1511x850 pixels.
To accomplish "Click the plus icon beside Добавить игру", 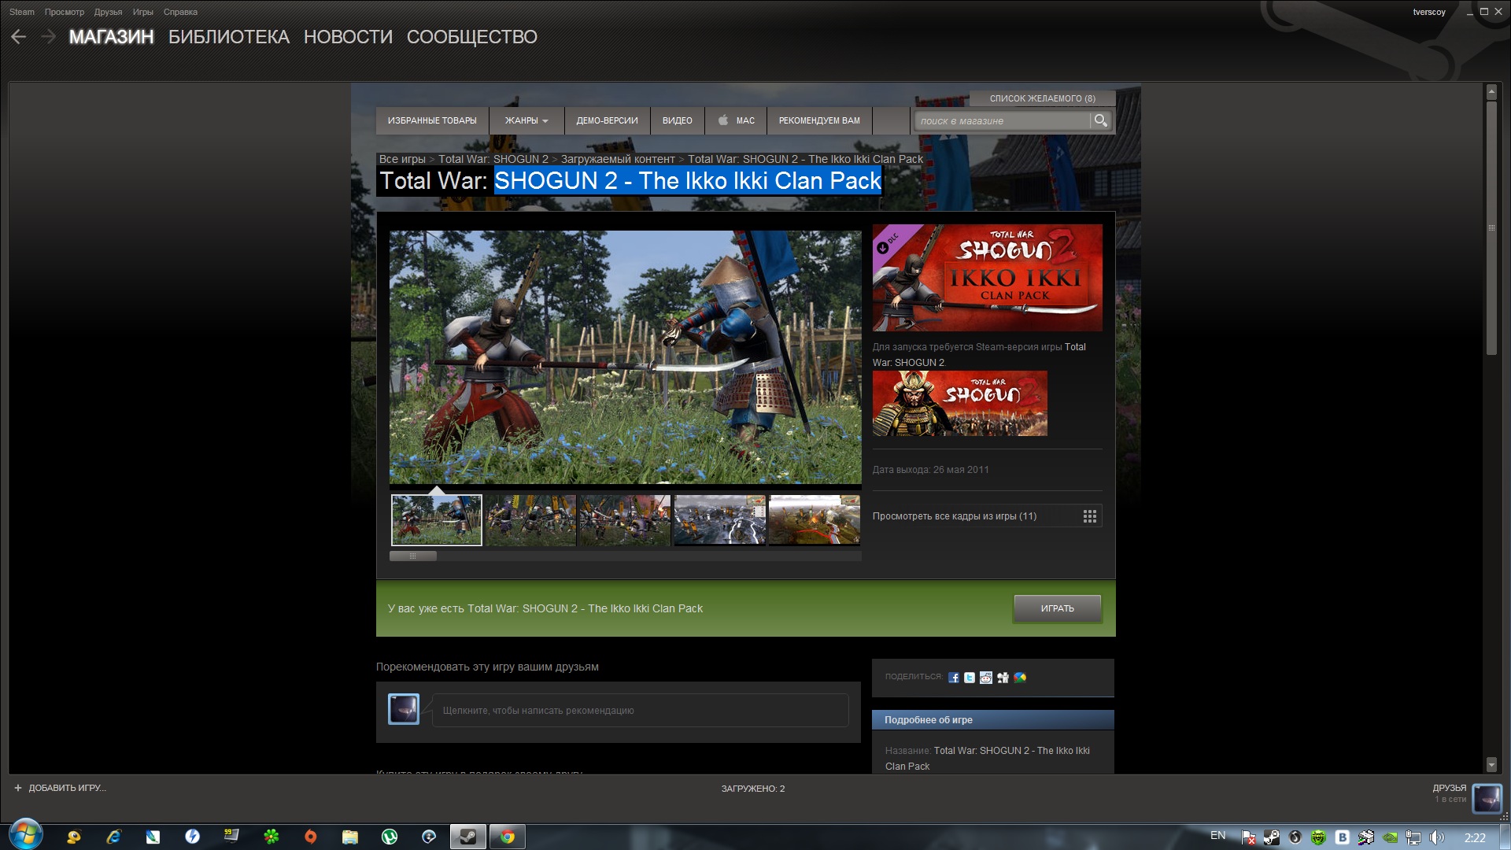I will tap(17, 788).
